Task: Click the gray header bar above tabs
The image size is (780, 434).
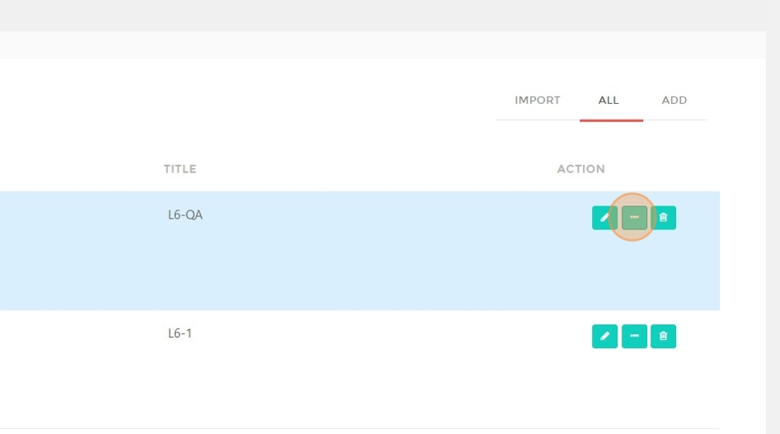Action: 383,45
